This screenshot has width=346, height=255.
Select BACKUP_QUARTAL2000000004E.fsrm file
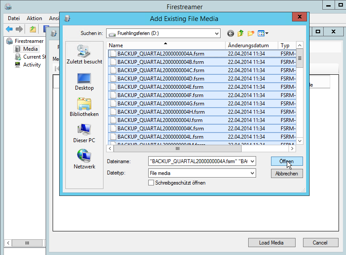(160, 87)
